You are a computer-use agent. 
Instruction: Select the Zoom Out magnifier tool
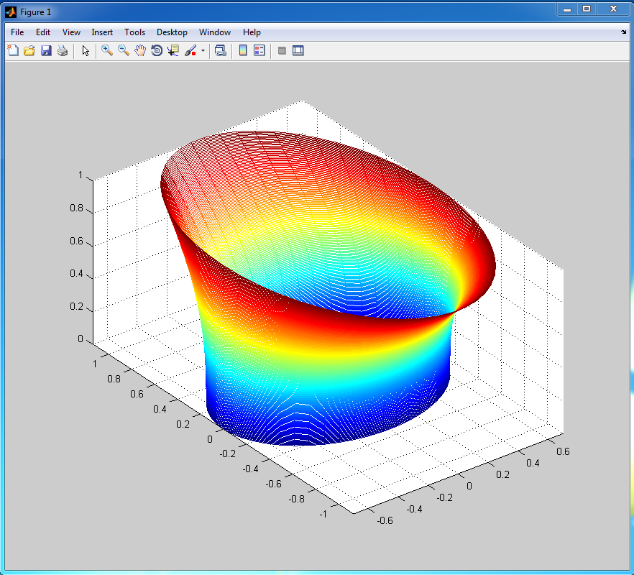click(124, 50)
